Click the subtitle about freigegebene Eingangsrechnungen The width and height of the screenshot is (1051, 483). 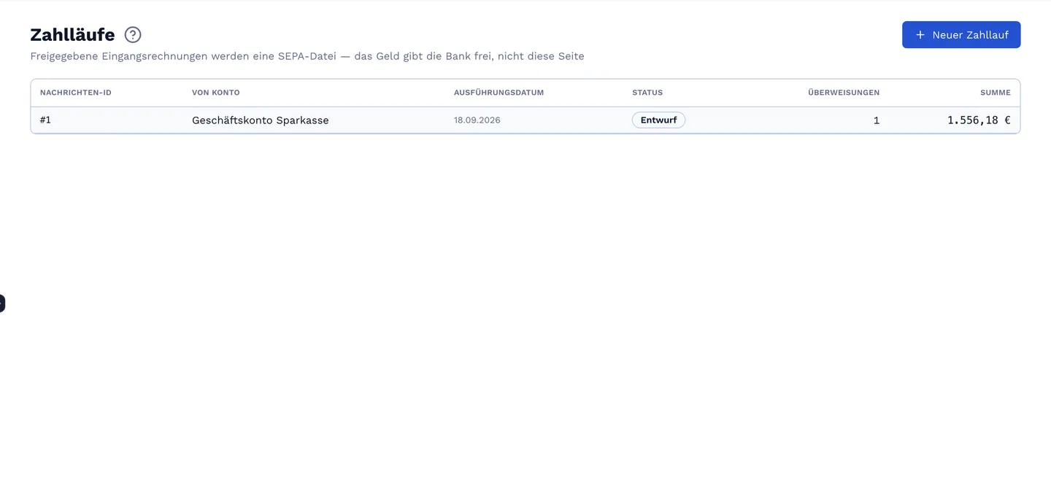pyautogui.click(x=307, y=56)
